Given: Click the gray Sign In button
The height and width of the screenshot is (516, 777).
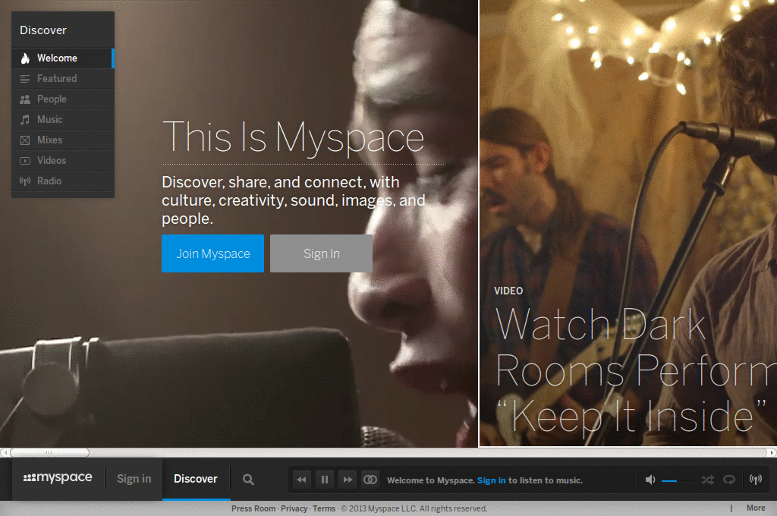Looking at the screenshot, I should [321, 253].
